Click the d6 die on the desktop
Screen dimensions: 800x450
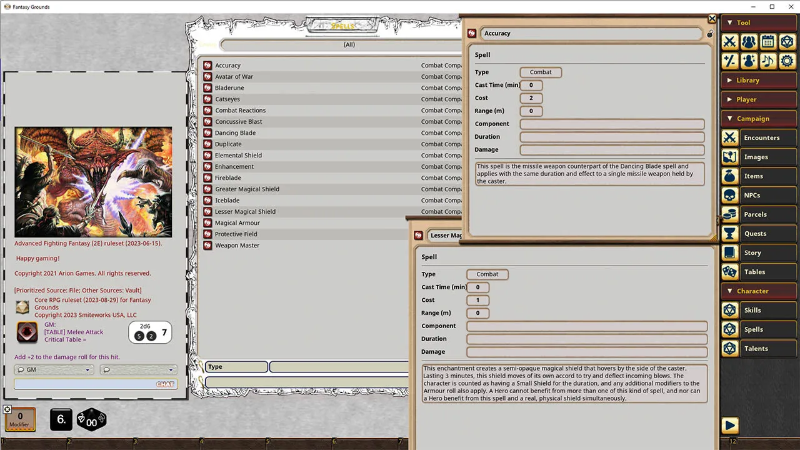(61, 420)
